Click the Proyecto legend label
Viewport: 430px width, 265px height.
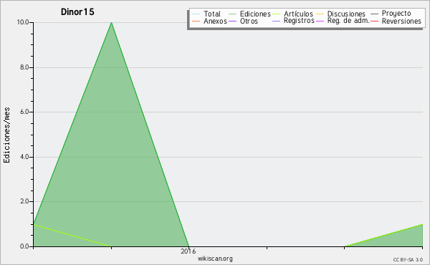[x=396, y=14]
